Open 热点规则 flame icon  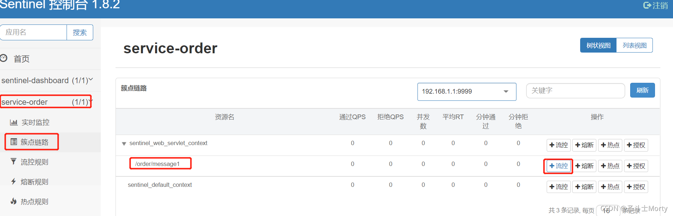point(13,201)
